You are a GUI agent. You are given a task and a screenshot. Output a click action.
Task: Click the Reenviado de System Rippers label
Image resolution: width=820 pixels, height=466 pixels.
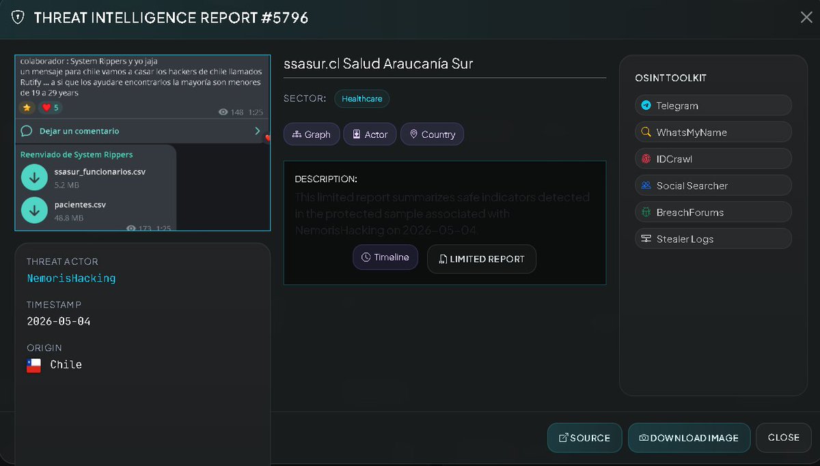pos(77,155)
